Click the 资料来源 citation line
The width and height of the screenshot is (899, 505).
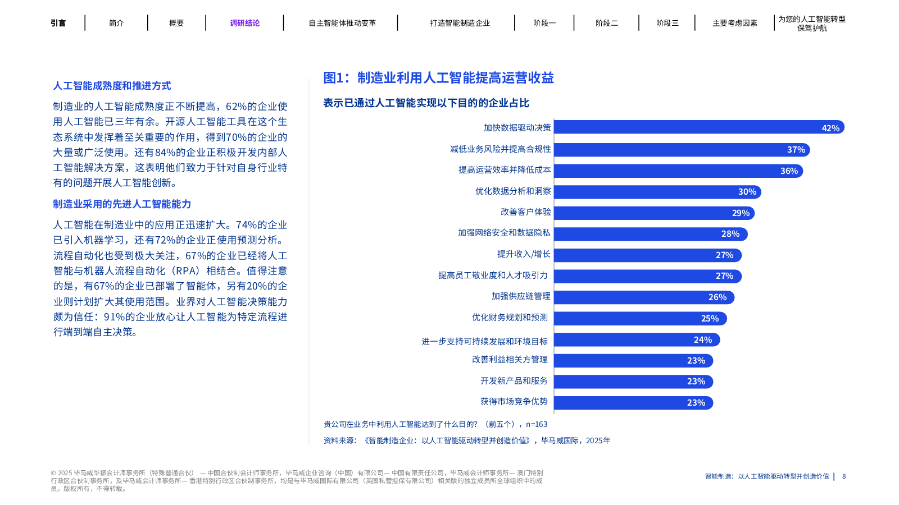coord(466,440)
